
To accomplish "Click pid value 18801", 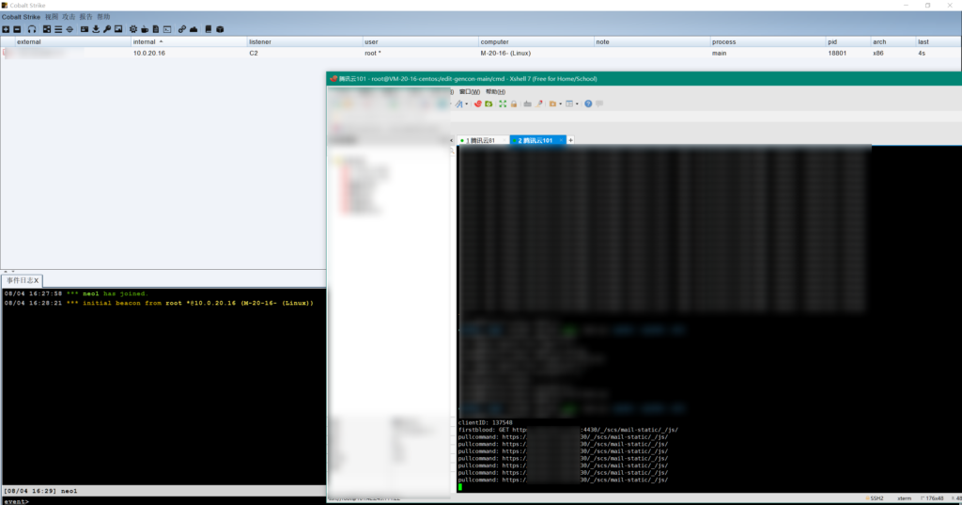I will pyautogui.click(x=837, y=54).
